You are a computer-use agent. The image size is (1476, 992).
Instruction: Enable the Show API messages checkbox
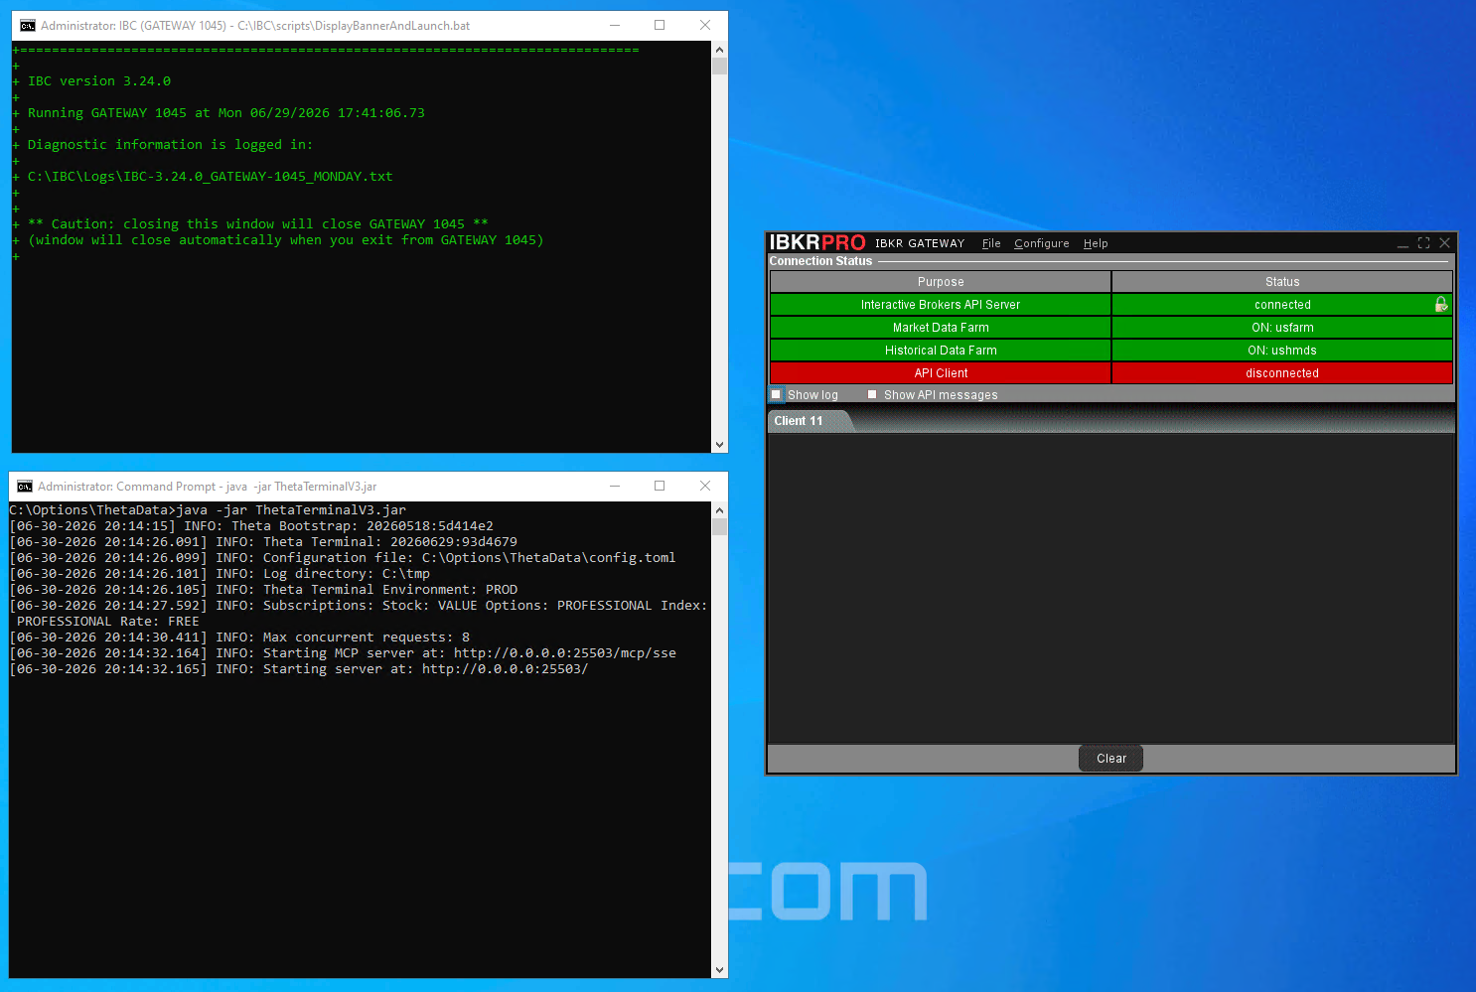tap(872, 394)
